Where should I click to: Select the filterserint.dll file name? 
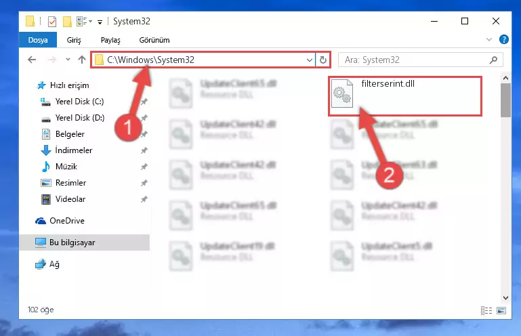[x=388, y=84]
